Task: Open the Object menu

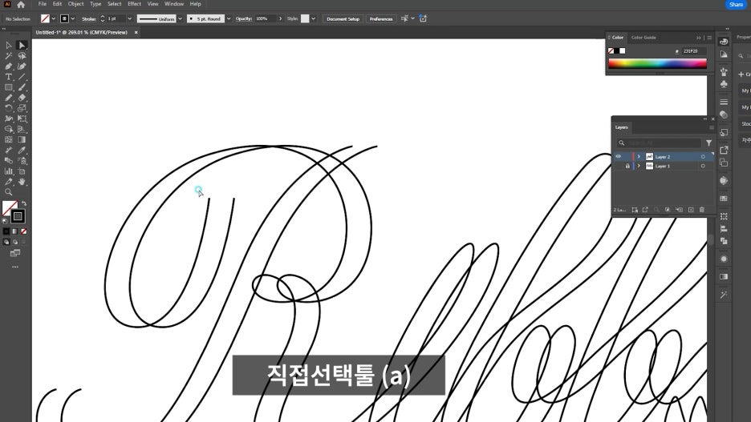Action: pyautogui.click(x=75, y=4)
